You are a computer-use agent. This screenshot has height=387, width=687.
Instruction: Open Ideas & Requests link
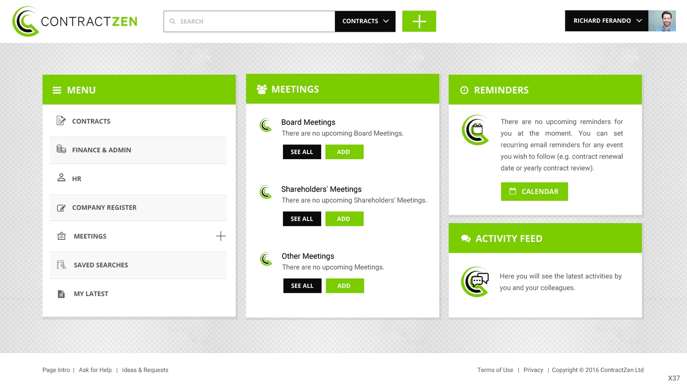click(x=145, y=370)
